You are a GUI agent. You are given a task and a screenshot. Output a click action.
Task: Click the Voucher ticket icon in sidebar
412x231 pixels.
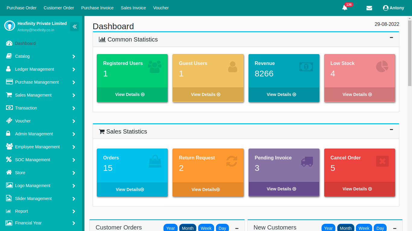[x=9, y=121]
